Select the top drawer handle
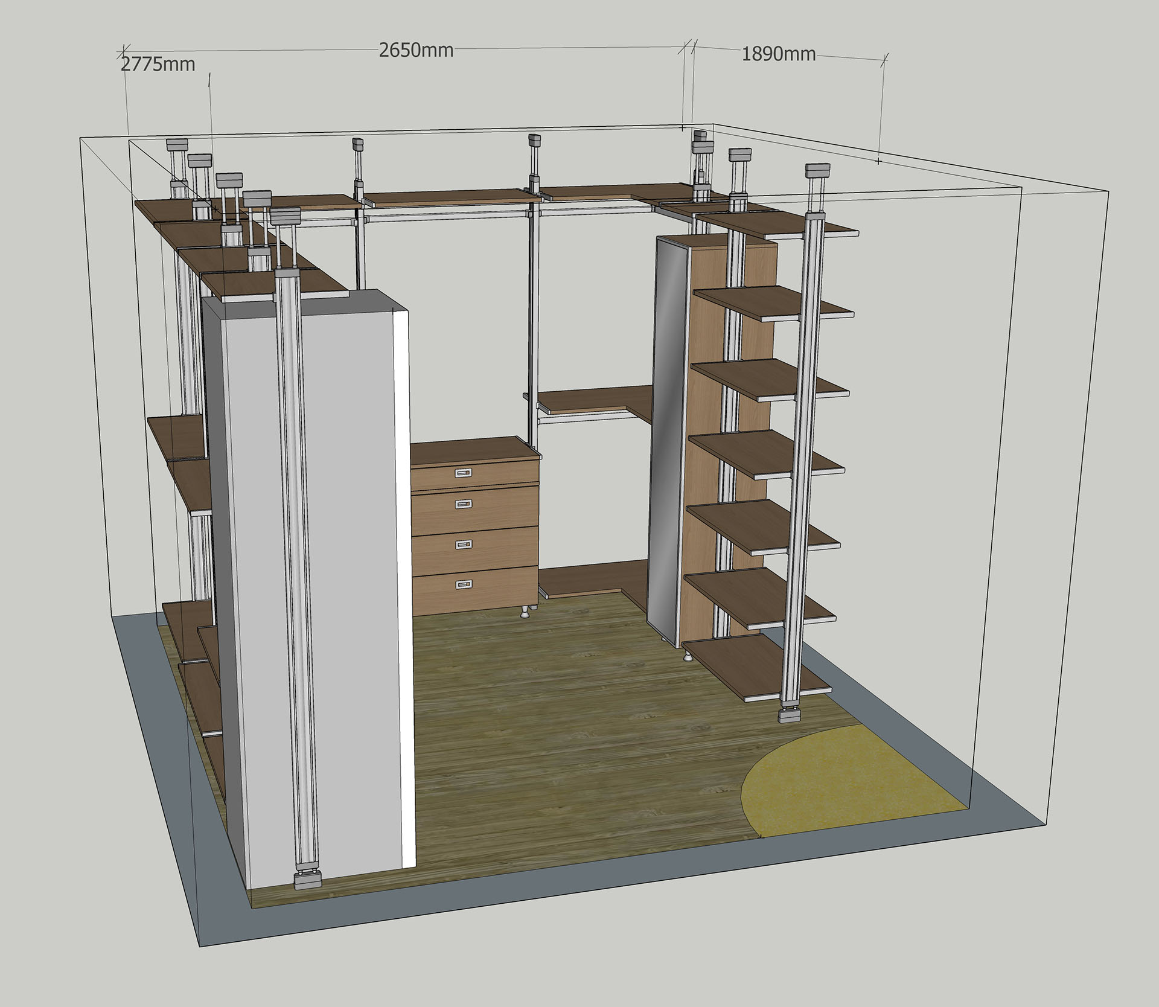This screenshot has width=1159, height=1007. point(464,473)
